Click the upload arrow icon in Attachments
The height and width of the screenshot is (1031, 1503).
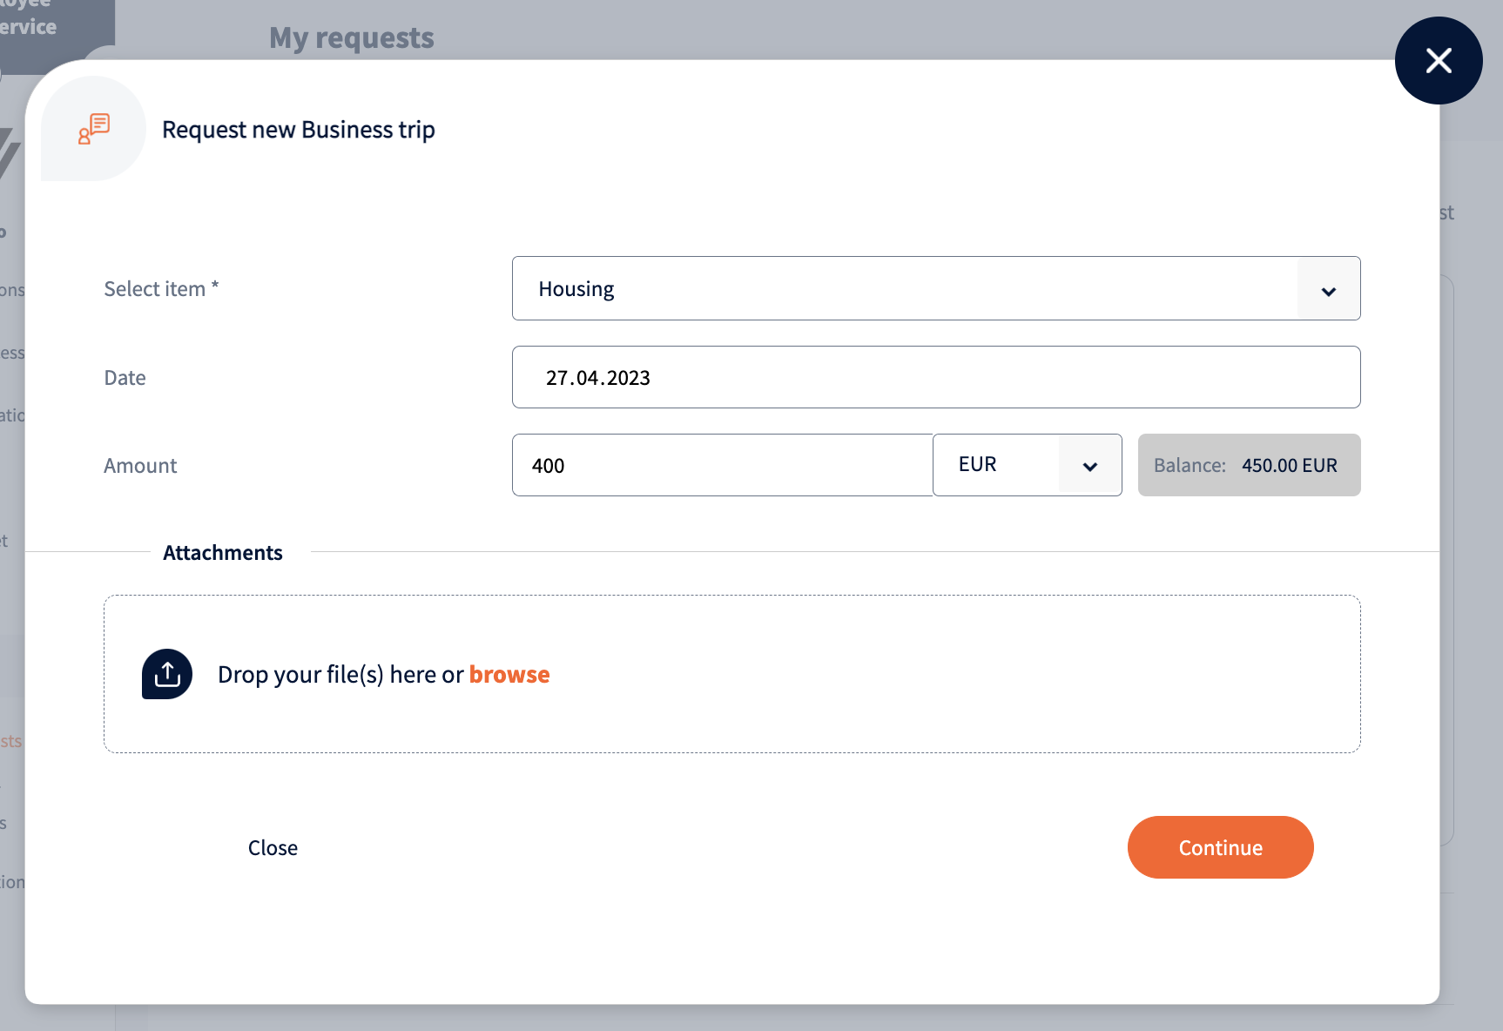pos(167,674)
